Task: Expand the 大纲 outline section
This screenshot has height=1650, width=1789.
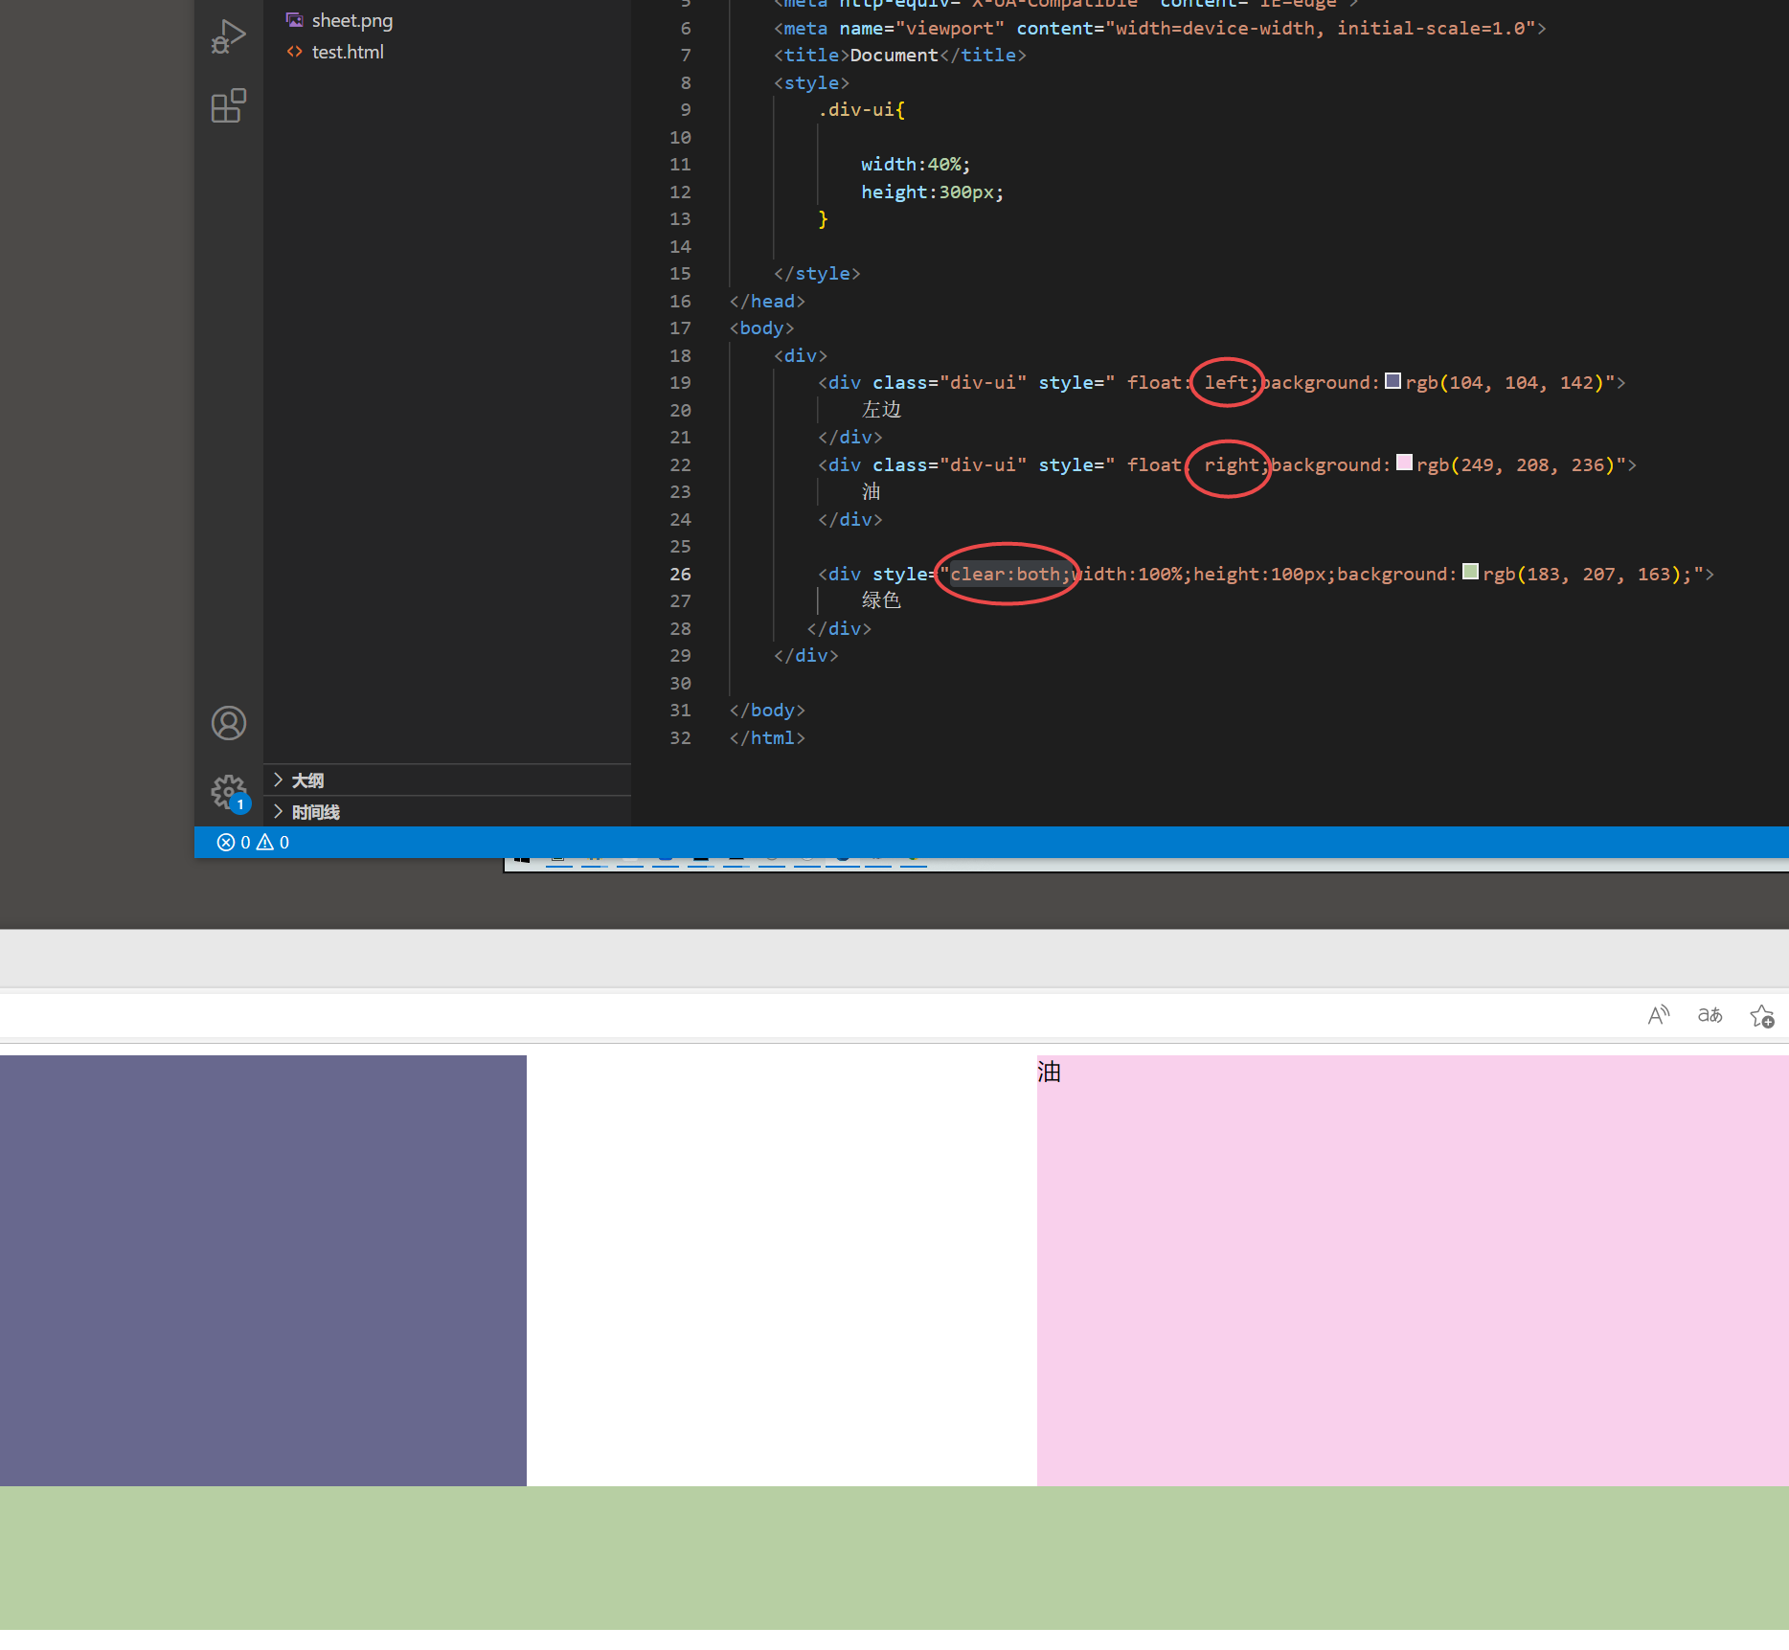Action: pyautogui.click(x=446, y=780)
